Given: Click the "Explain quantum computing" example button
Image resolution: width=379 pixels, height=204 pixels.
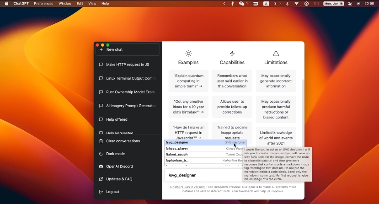Looking at the screenshot, I should [188, 81].
